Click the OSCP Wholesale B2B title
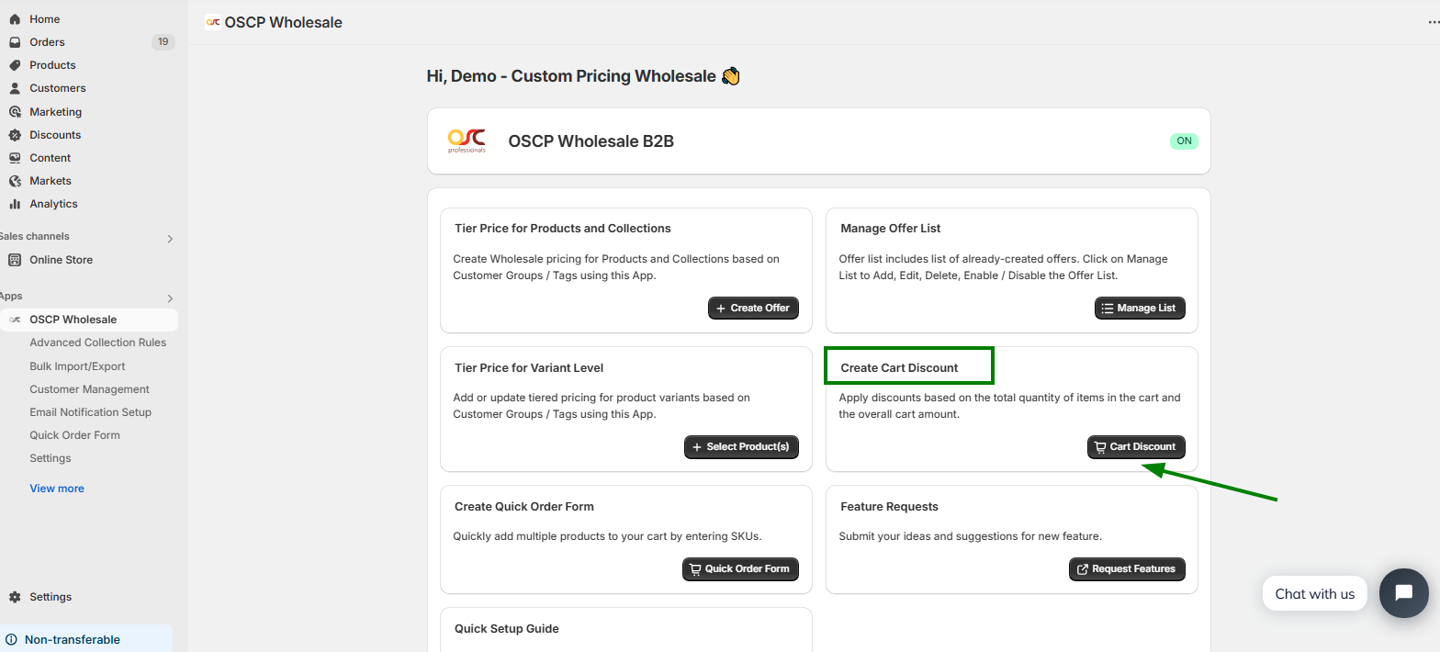Image resolution: width=1440 pixels, height=652 pixels. click(591, 141)
